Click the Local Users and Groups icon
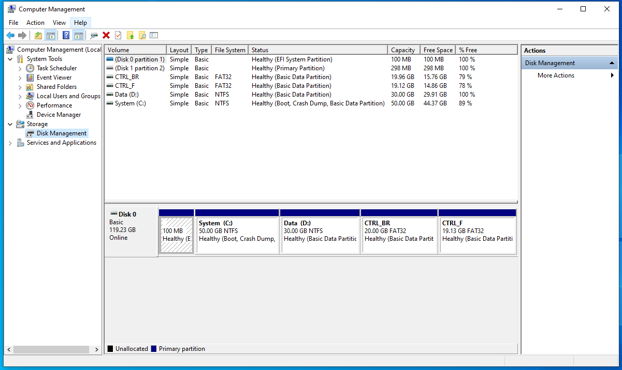The height and width of the screenshot is (370, 622). tap(31, 96)
